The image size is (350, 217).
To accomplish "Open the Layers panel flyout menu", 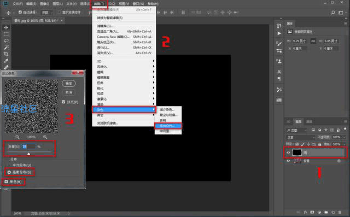I will (x=345, y=121).
